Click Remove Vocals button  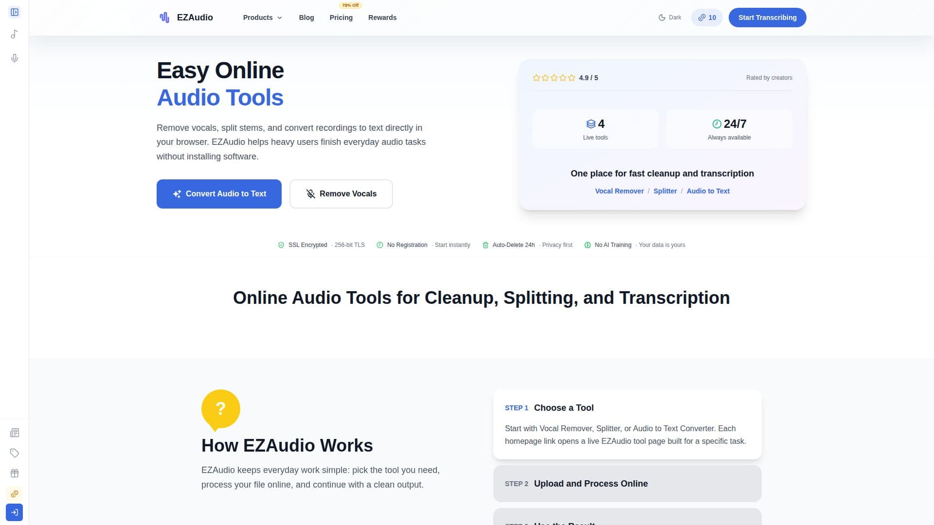pyautogui.click(x=341, y=194)
